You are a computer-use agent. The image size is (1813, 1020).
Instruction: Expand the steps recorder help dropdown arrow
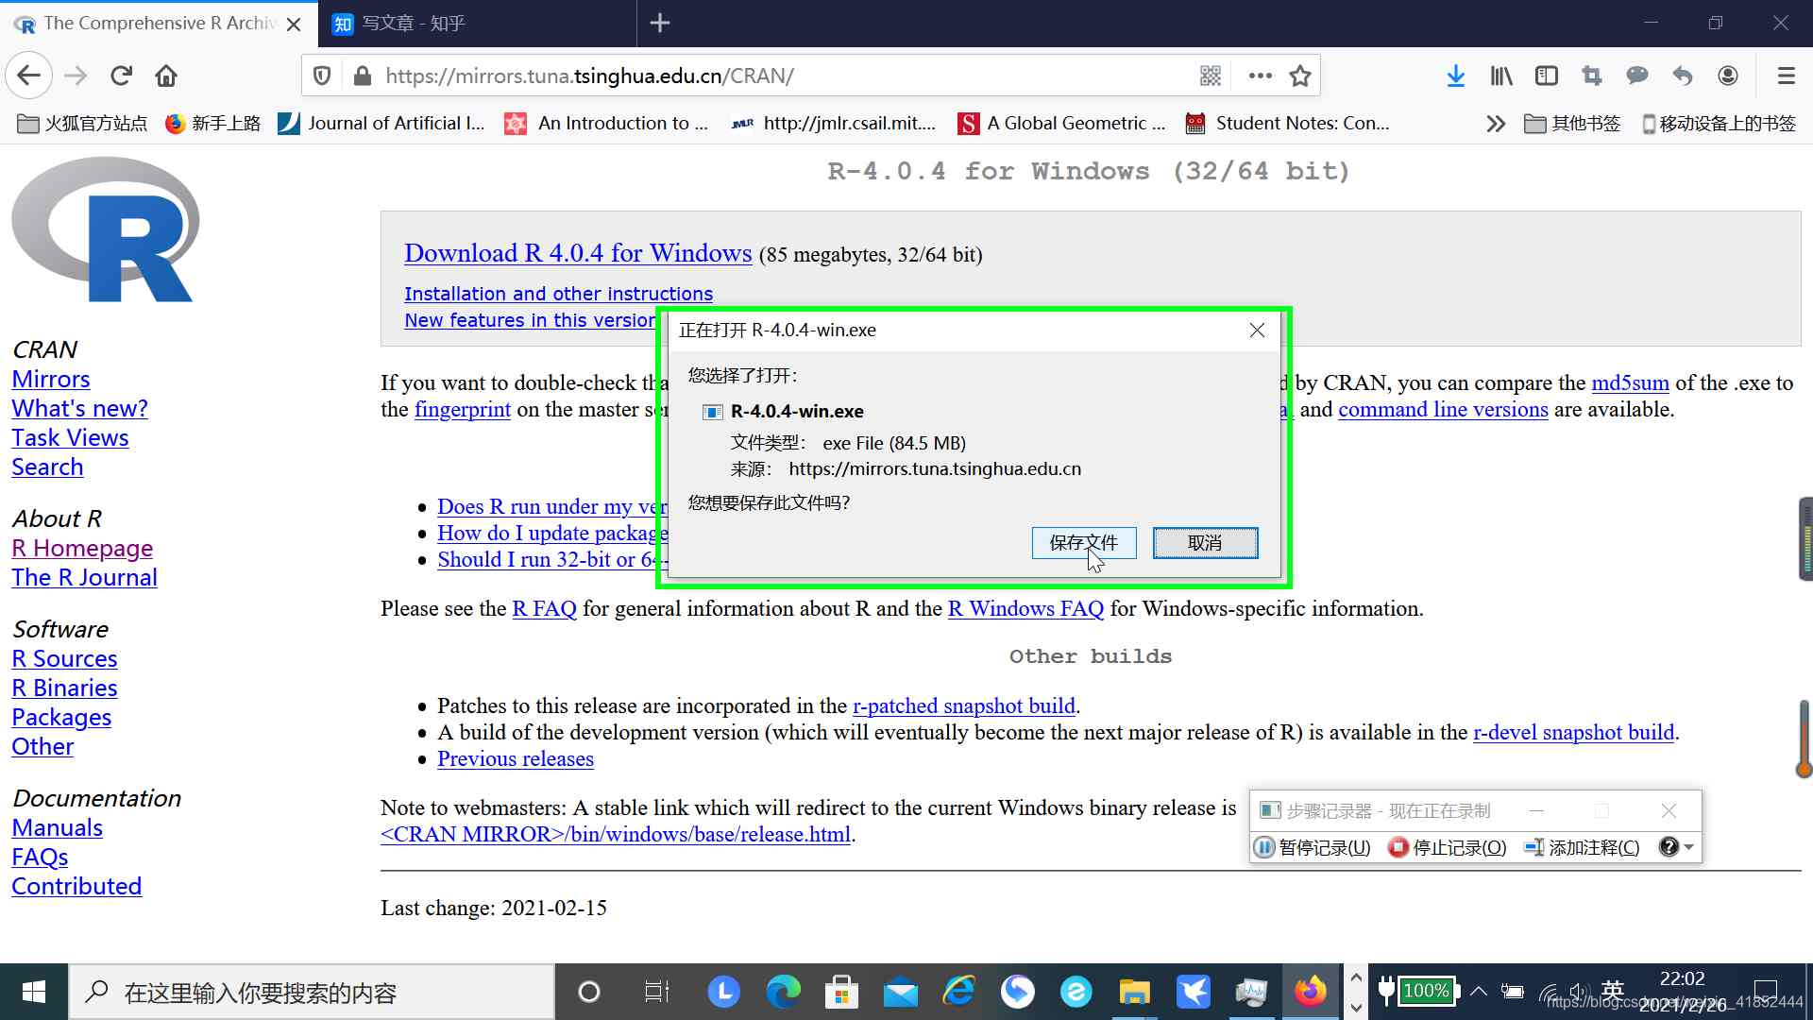coord(1689,847)
